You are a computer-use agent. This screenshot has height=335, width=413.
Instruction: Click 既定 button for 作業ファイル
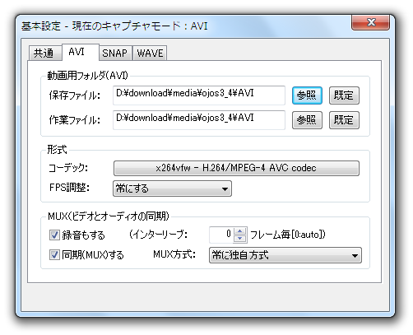point(344,120)
